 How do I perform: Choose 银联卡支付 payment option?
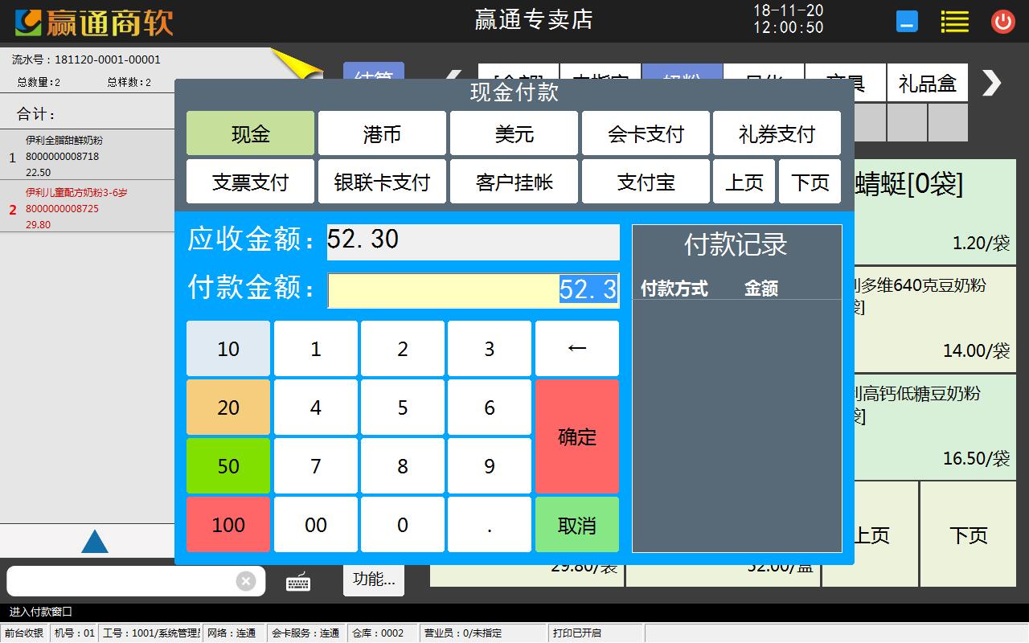tap(382, 182)
